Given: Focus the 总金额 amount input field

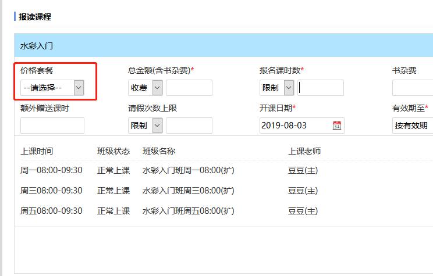Looking at the screenshot, I should pyautogui.click(x=189, y=88).
